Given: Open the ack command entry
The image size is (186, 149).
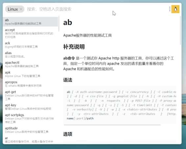Looking at the screenshot, I should click(x=30, y=45).
